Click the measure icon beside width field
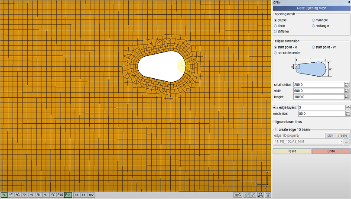This screenshot has width=351, height=199. [x=347, y=91]
